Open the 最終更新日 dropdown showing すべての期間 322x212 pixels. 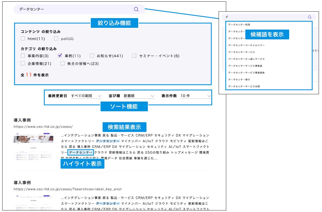(86, 96)
